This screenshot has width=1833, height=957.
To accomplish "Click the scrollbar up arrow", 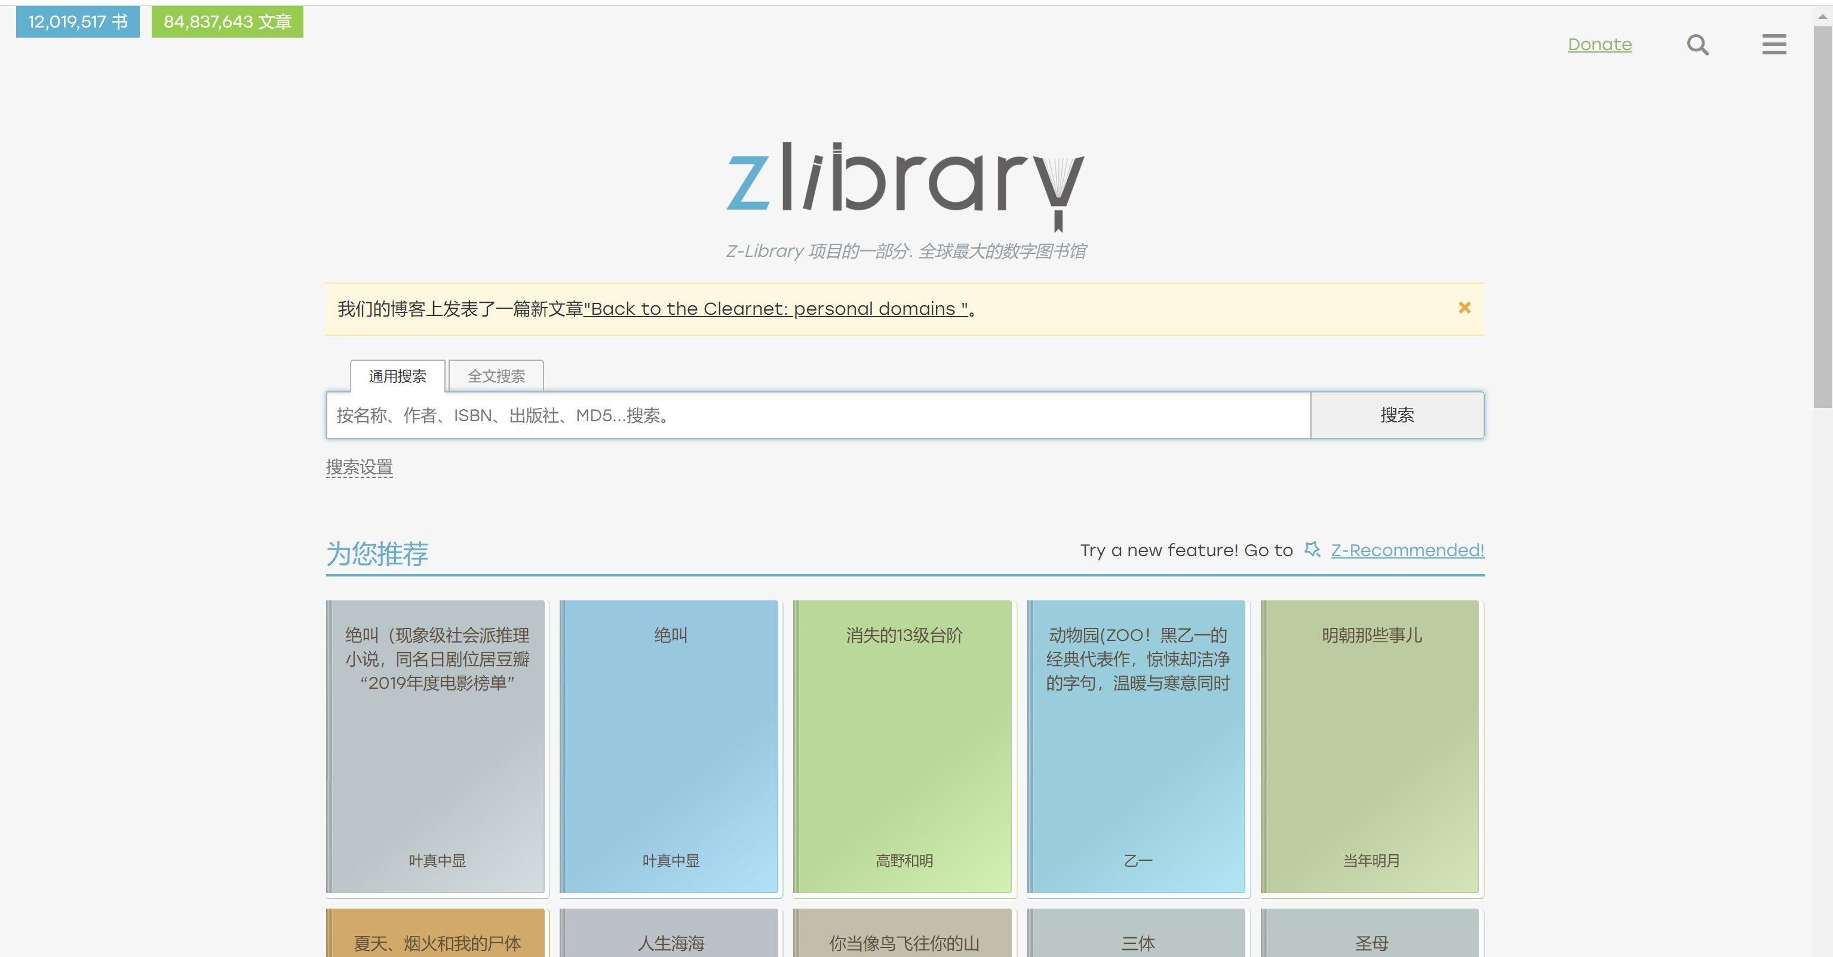I will pos(1822,16).
